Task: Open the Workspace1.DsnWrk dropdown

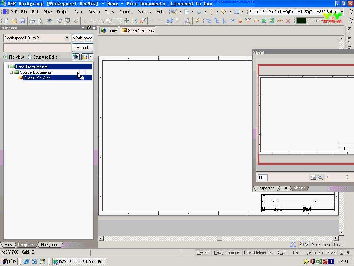Action: pyautogui.click(x=67, y=38)
